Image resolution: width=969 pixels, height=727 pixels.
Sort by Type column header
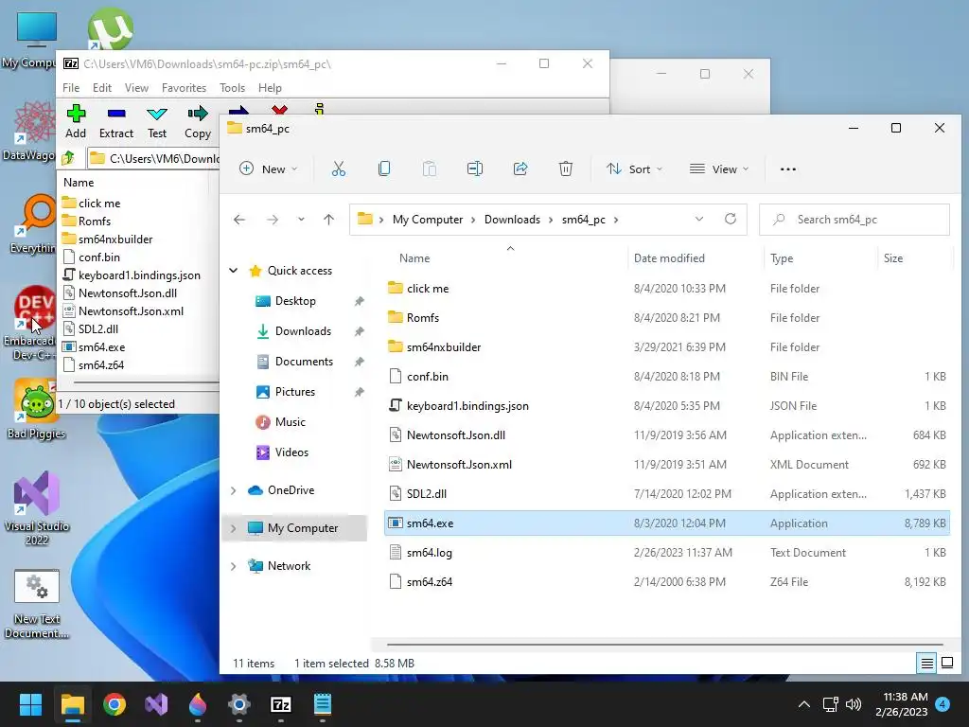(782, 258)
